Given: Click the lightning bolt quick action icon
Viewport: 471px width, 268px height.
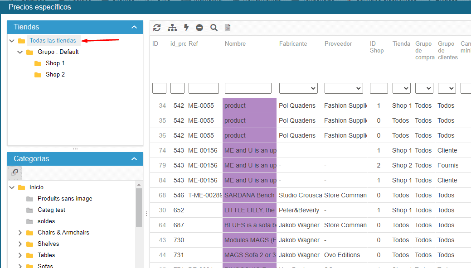Looking at the screenshot, I should [x=186, y=28].
